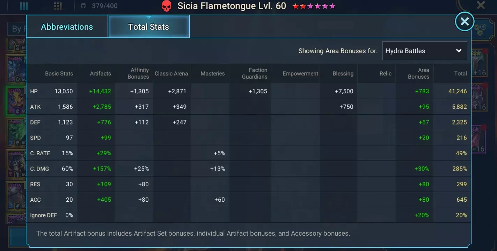Tap the champion helmet capacity icon
This screenshot has width=497, height=251.
(x=83, y=6)
